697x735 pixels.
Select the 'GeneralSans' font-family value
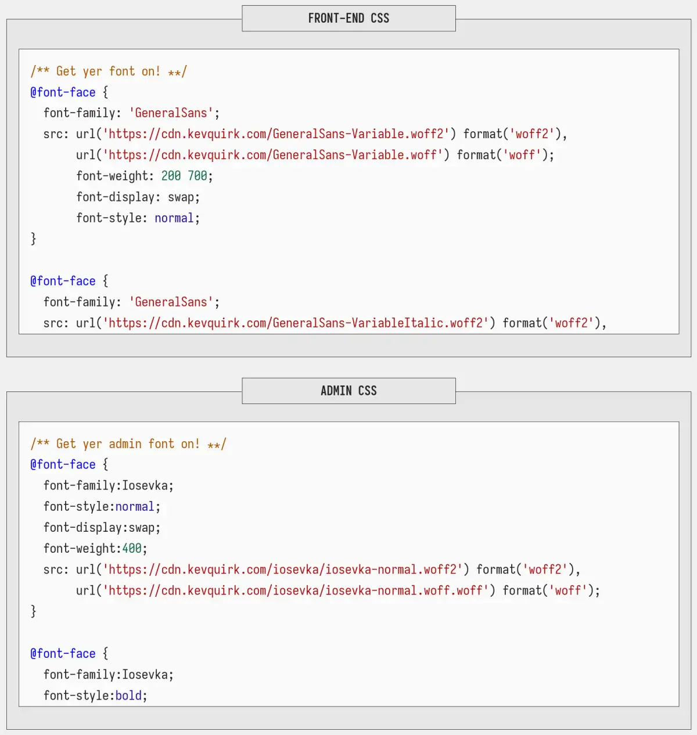tap(171, 113)
